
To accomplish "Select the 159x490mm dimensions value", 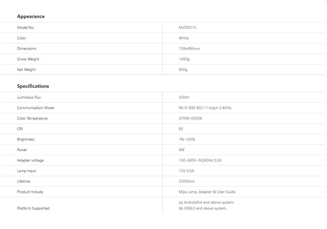I will coord(189,48).
